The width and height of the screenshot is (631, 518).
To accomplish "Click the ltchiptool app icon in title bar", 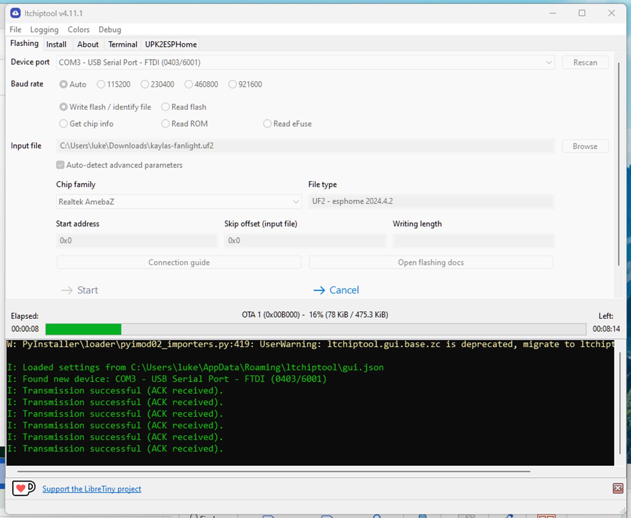I will (x=15, y=13).
